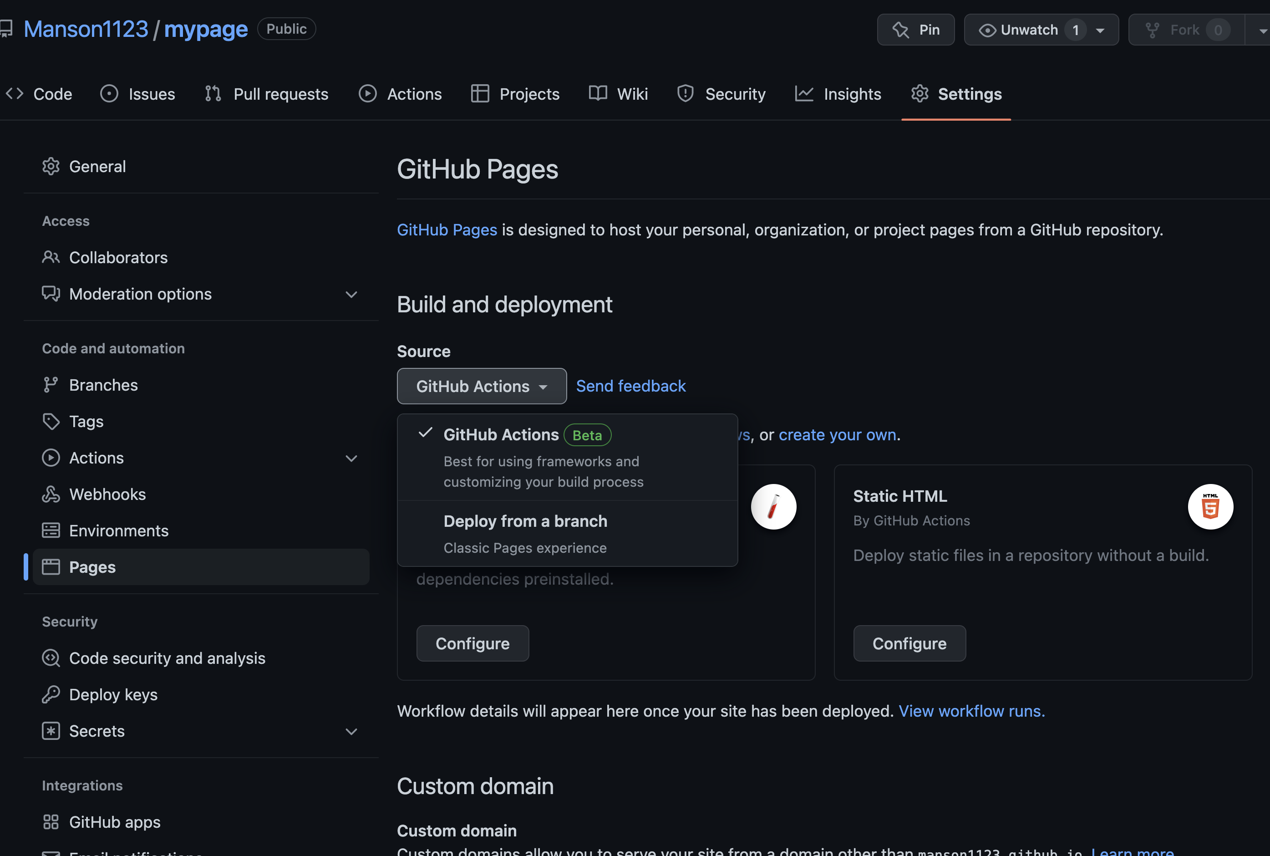Click the Webhooks icon in sidebar
This screenshot has height=856, width=1270.
tap(51, 494)
